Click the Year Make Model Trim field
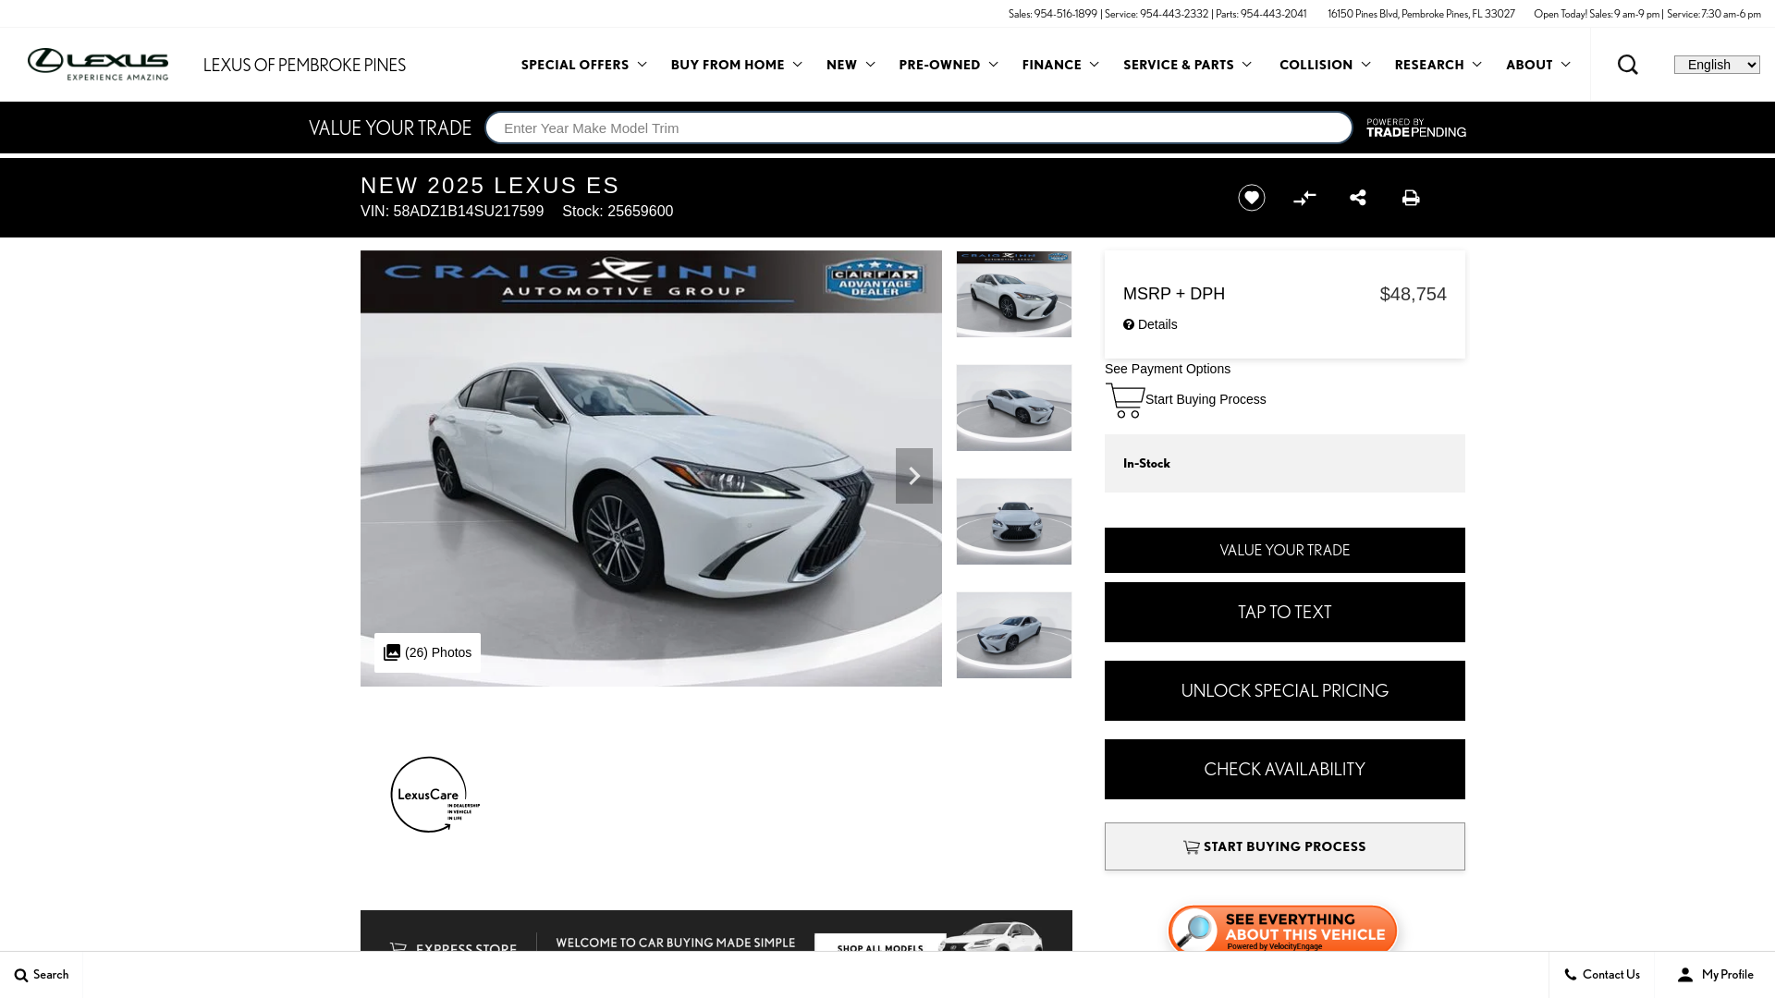1775x998 pixels. click(919, 128)
